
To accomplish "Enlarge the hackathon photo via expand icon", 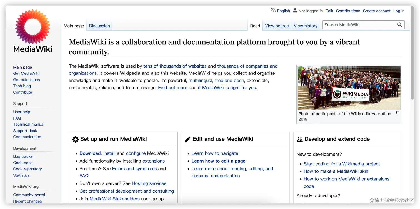I will click(x=397, y=113).
